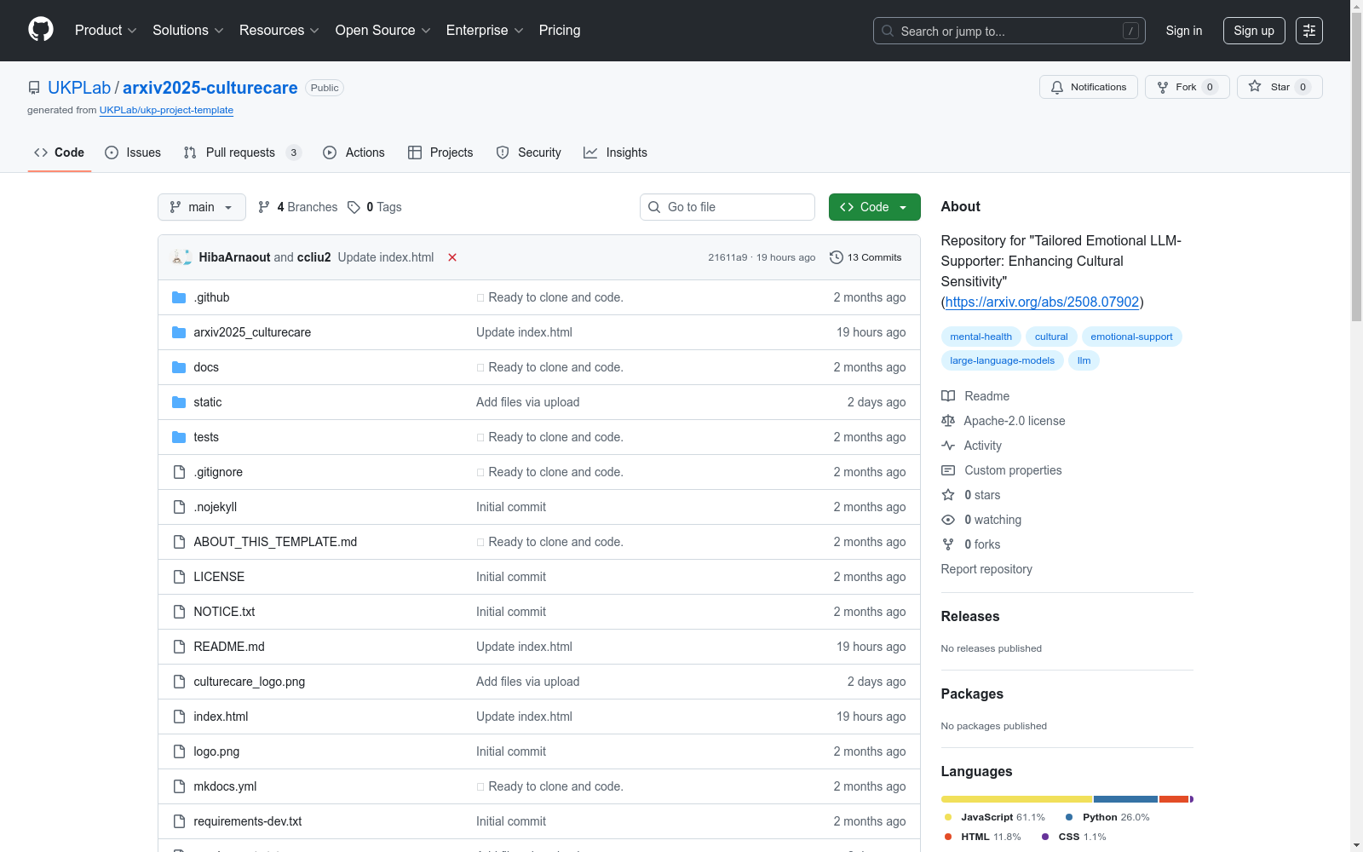Open the green Code dropdown button

click(x=875, y=207)
